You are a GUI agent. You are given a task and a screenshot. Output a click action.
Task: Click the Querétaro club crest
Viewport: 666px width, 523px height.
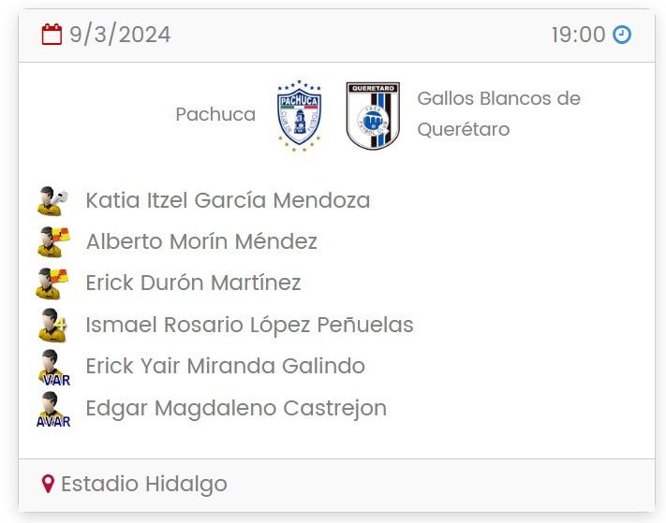point(373,115)
